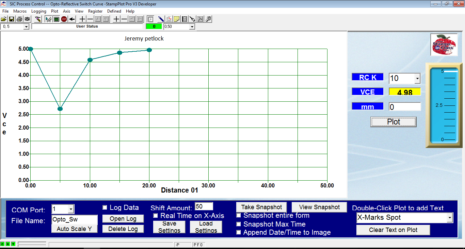Click the floppy disk save icon
This screenshot has width=465, height=249.
pyautogui.click(x=12, y=19)
